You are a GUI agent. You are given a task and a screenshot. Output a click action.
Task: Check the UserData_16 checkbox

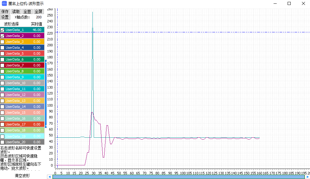(2, 119)
